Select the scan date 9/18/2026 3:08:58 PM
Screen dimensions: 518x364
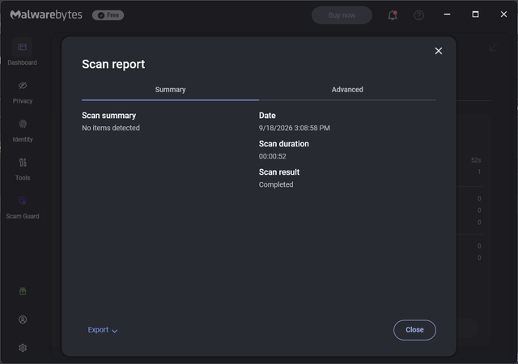click(295, 128)
